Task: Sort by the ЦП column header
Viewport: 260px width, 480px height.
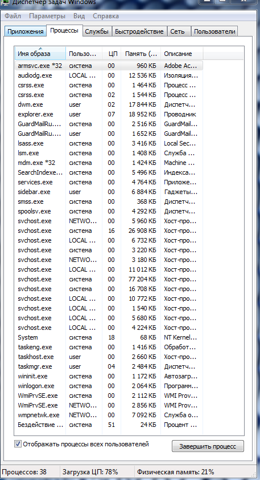Action: [x=112, y=54]
